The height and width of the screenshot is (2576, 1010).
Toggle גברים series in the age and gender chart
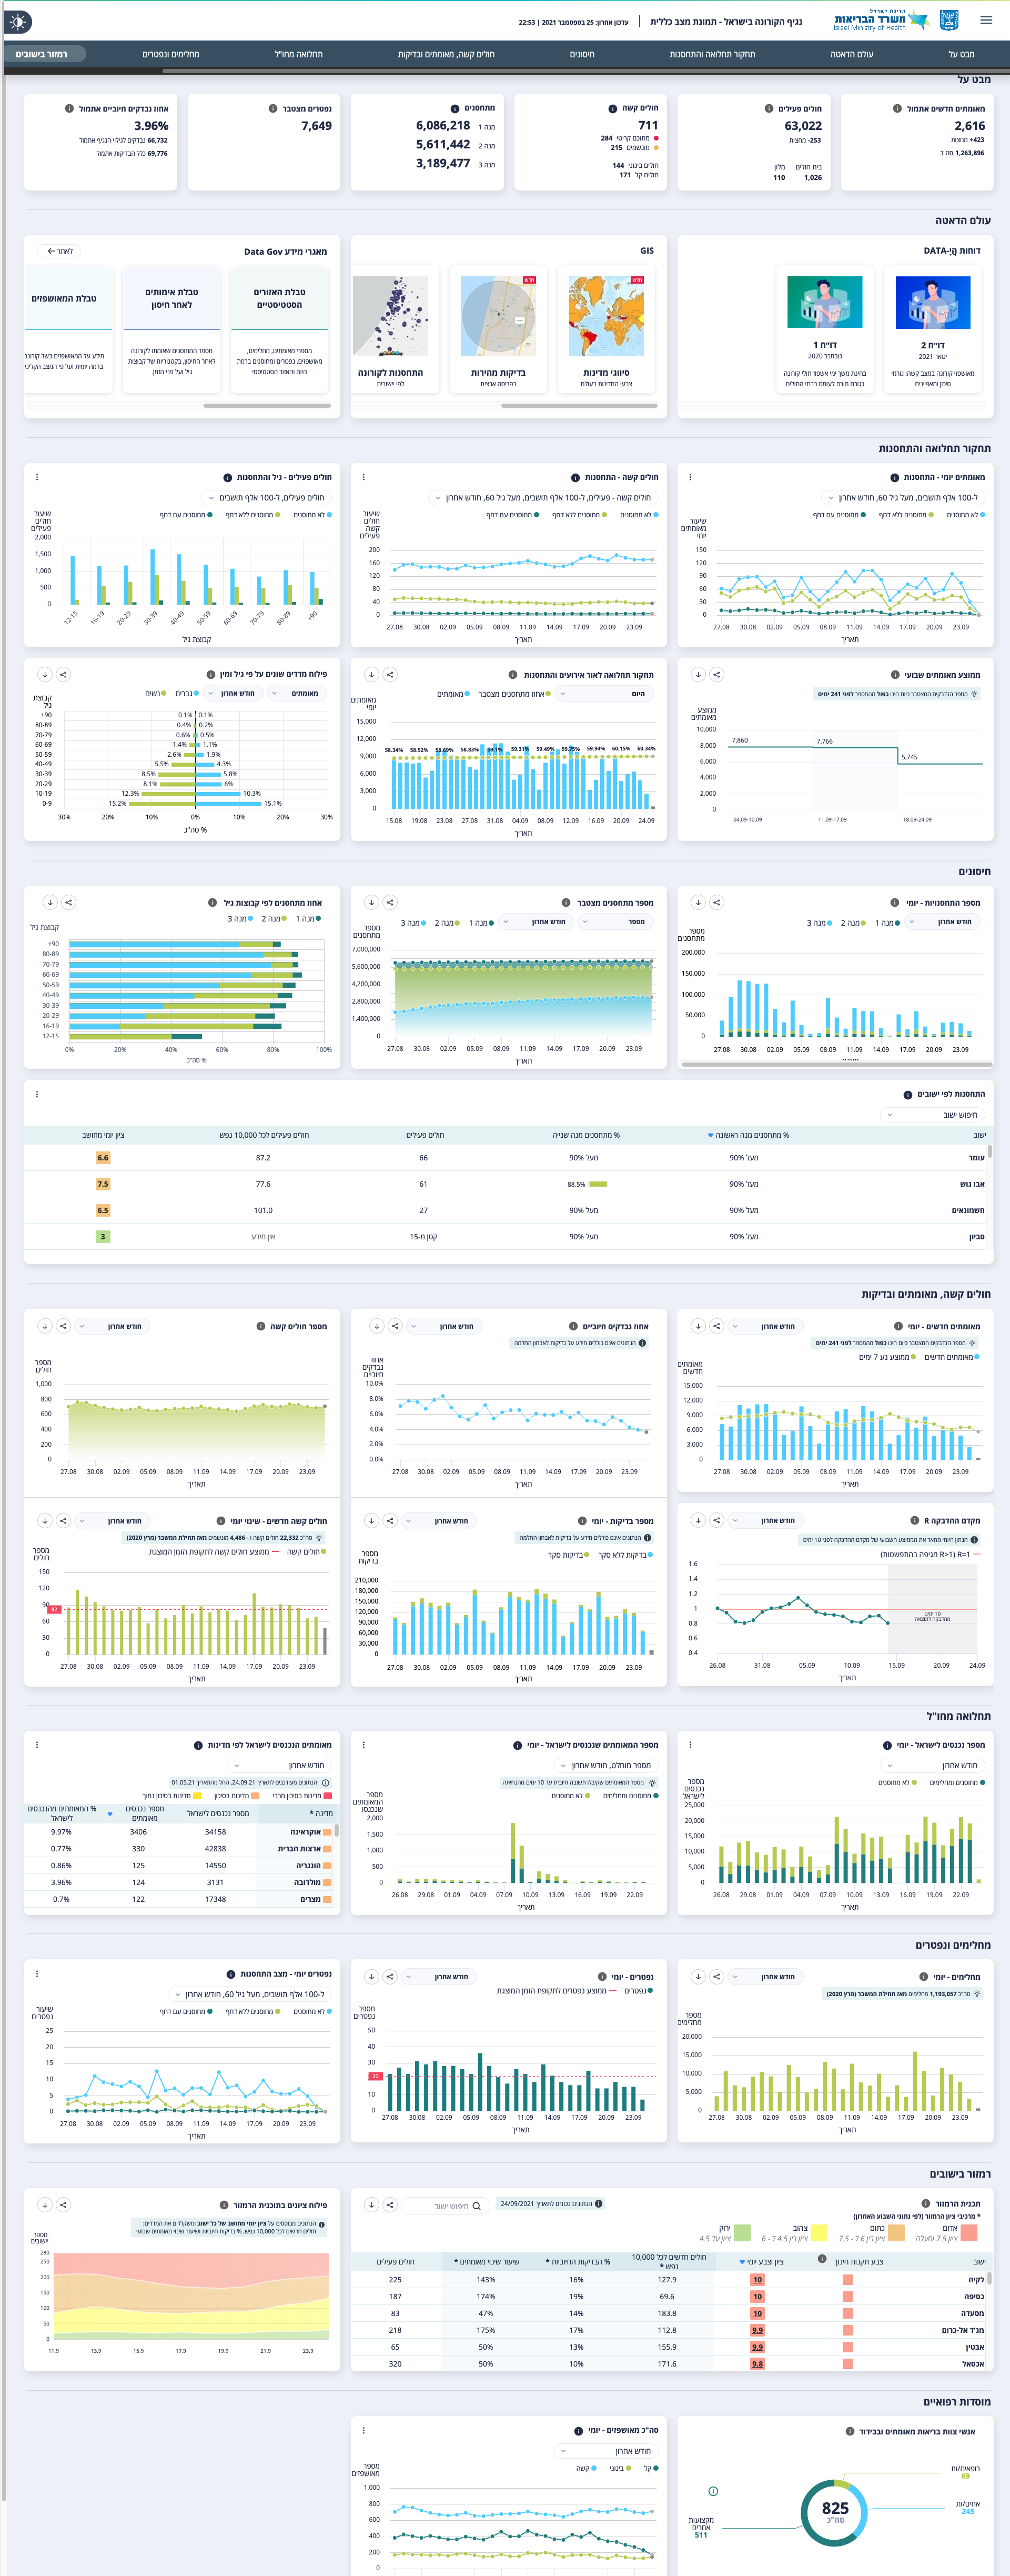tap(187, 693)
